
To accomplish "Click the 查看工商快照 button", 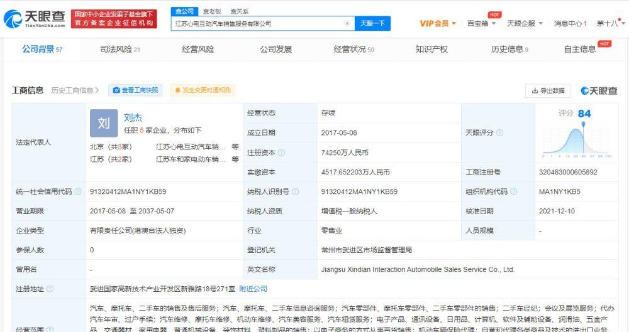I will (x=135, y=90).
